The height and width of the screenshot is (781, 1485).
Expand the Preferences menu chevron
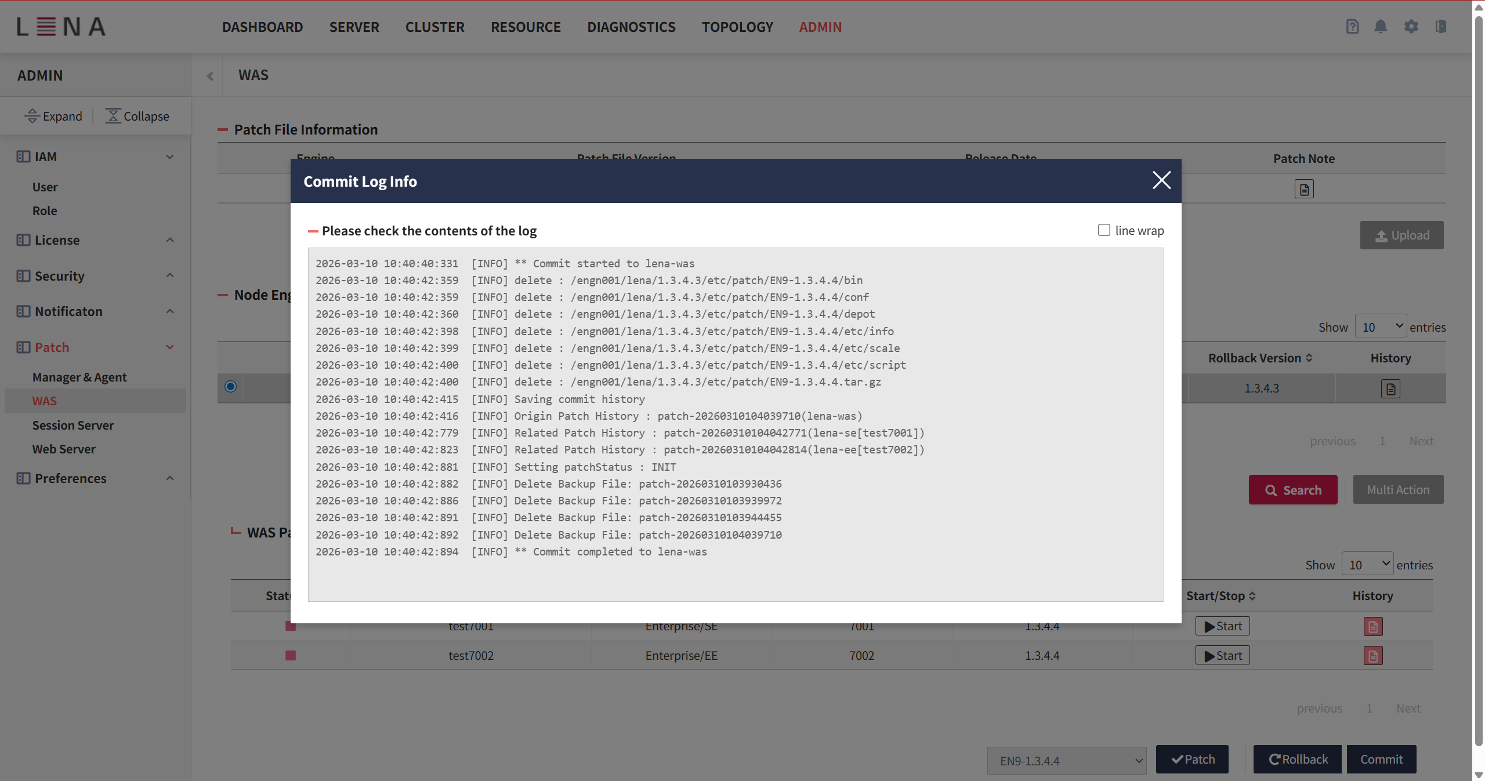pos(170,478)
